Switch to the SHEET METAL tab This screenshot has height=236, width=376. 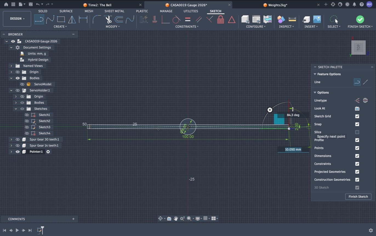[x=114, y=11]
